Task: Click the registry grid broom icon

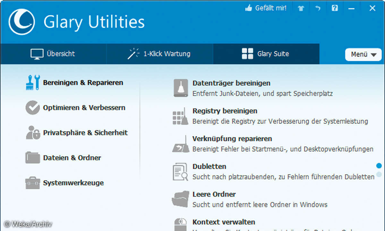Action: 180,116
